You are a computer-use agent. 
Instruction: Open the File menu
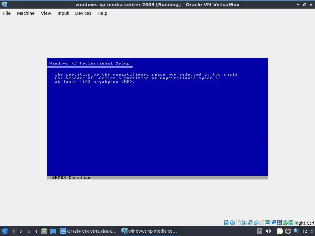click(7, 13)
